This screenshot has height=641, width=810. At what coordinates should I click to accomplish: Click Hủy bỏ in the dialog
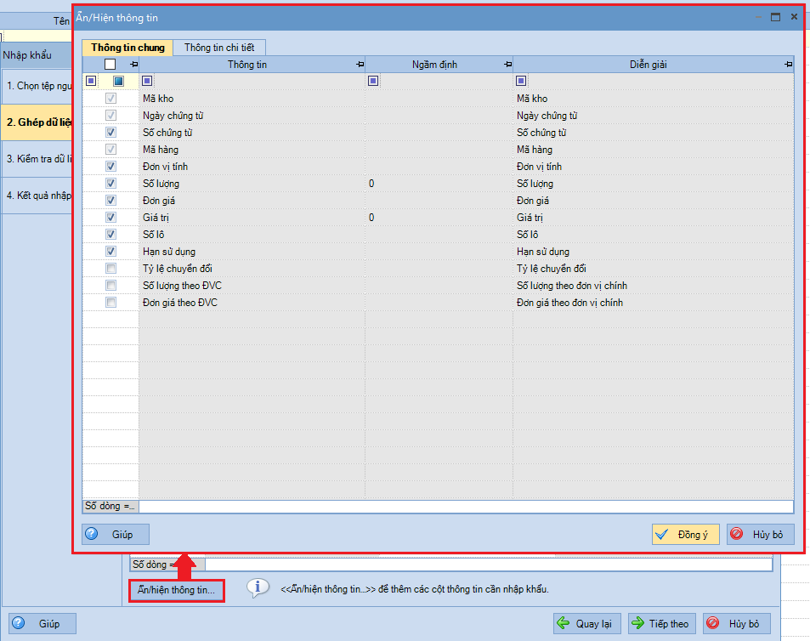[x=761, y=534]
